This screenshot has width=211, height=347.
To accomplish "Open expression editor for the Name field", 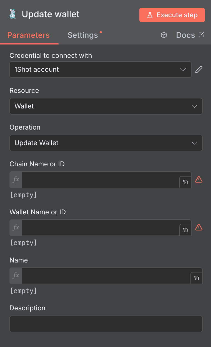I will (196, 278).
